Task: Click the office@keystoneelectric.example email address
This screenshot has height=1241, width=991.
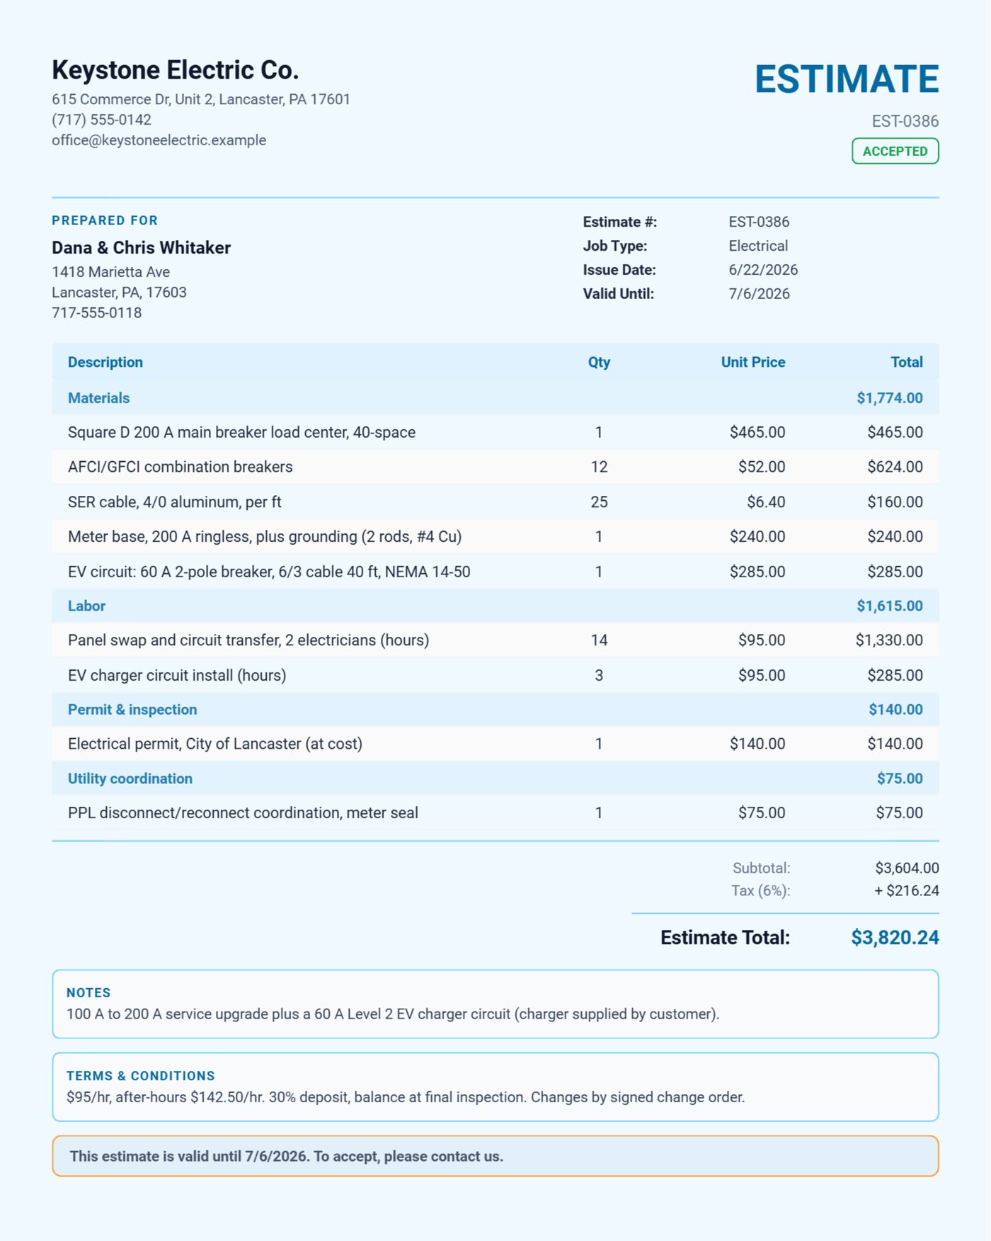Action: coord(159,140)
